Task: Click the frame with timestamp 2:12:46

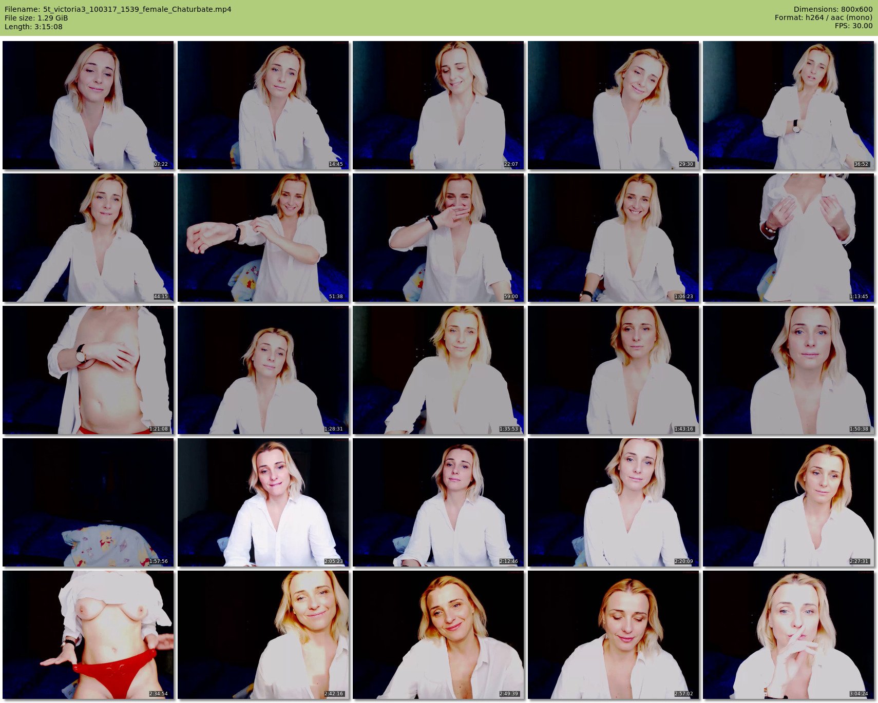Action: 438,502
